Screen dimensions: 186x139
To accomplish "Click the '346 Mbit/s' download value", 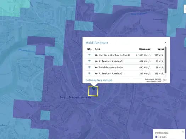I will pos(145,74).
